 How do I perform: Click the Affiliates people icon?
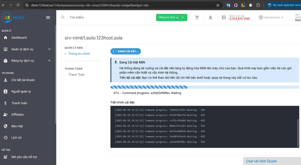click(x=6, y=114)
